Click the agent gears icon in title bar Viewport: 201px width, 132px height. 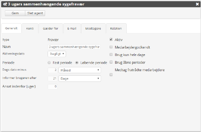click(5, 4)
